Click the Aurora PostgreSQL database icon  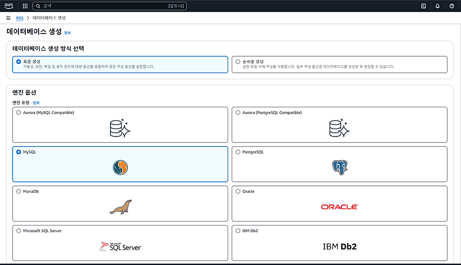point(339,128)
